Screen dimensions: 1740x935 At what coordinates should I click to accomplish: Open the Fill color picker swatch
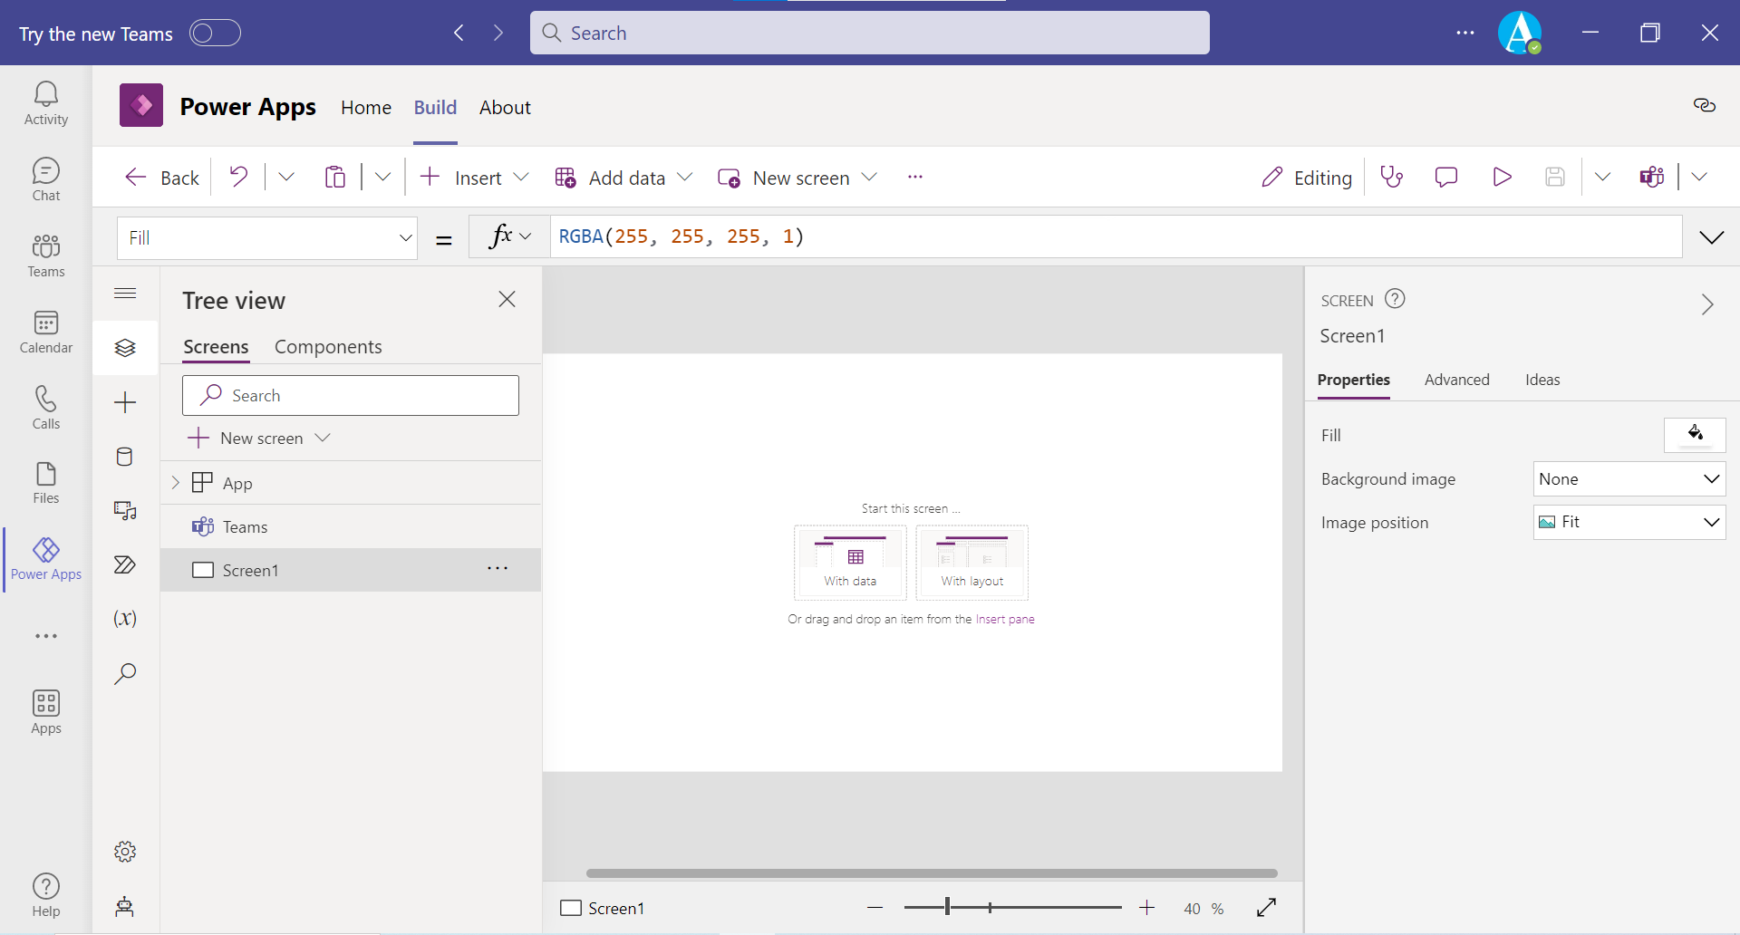[1694, 435]
